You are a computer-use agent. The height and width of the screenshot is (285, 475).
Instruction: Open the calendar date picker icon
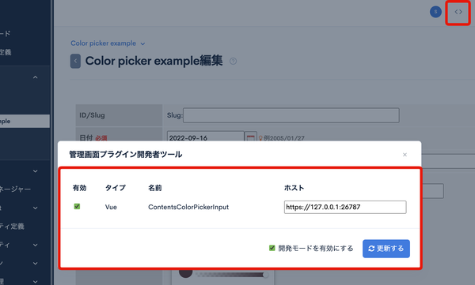(250, 137)
